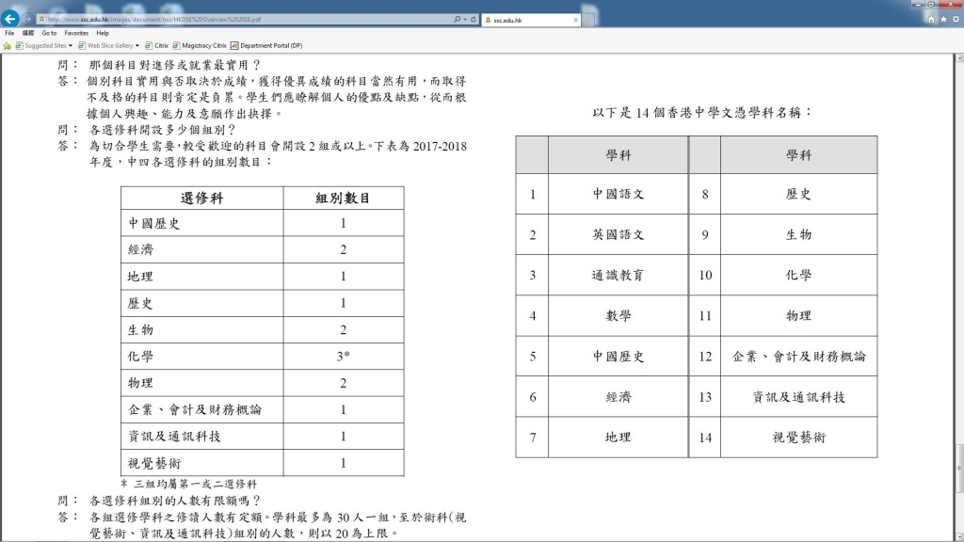Open Favorites with the star icon

pyautogui.click(x=943, y=19)
